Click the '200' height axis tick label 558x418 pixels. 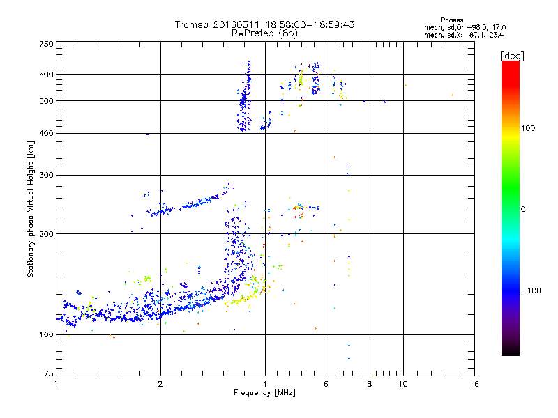point(46,234)
